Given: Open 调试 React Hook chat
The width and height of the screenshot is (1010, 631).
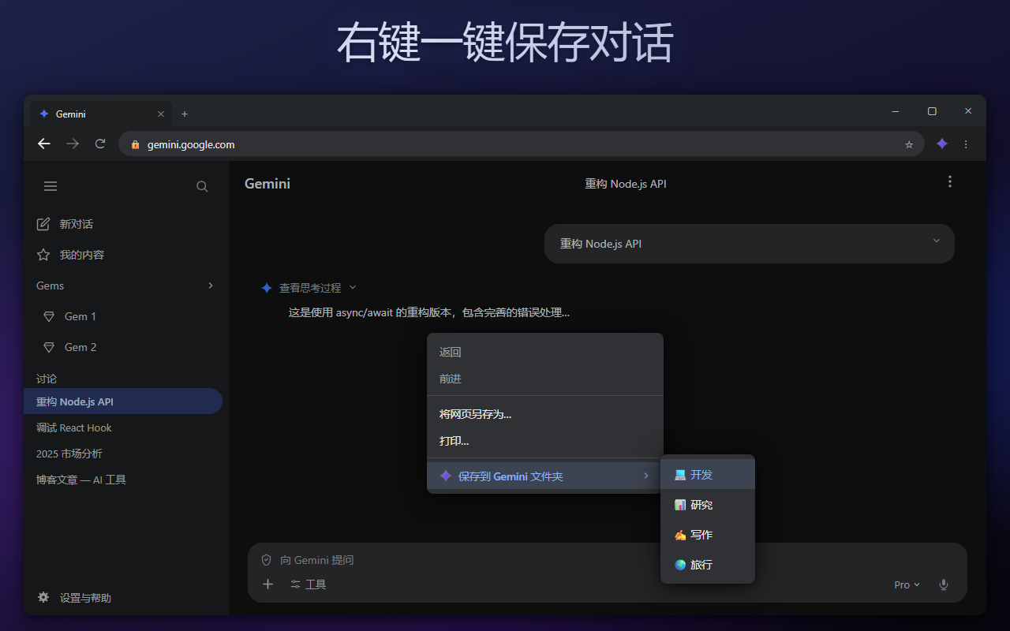Looking at the screenshot, I should [x=123, y=428].
